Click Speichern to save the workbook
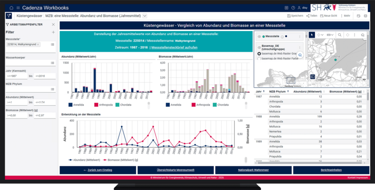 [295, 16]
